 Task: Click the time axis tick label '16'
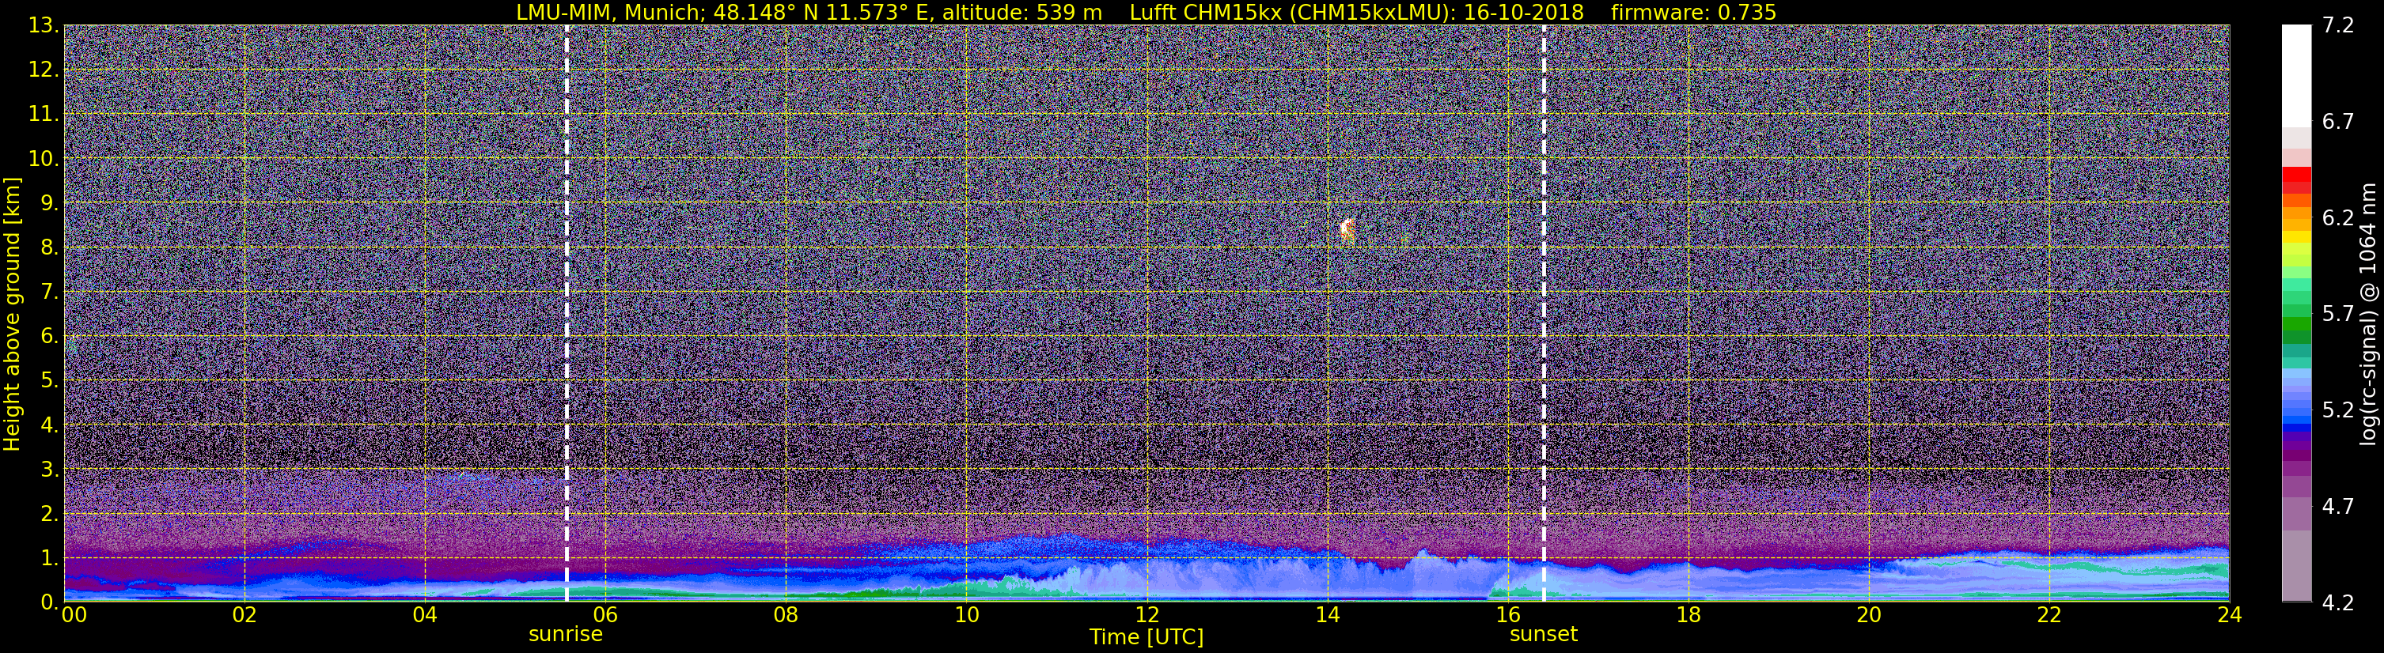tap(1507, 615)
